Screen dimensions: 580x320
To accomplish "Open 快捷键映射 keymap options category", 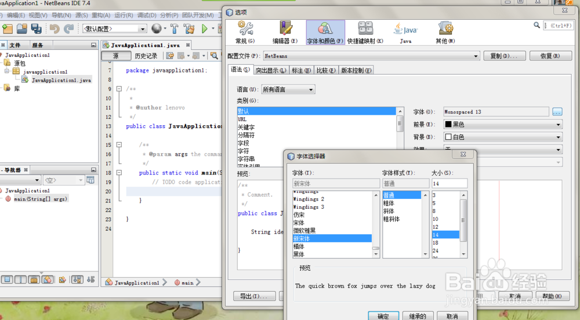I will click(x=365, y=32).
